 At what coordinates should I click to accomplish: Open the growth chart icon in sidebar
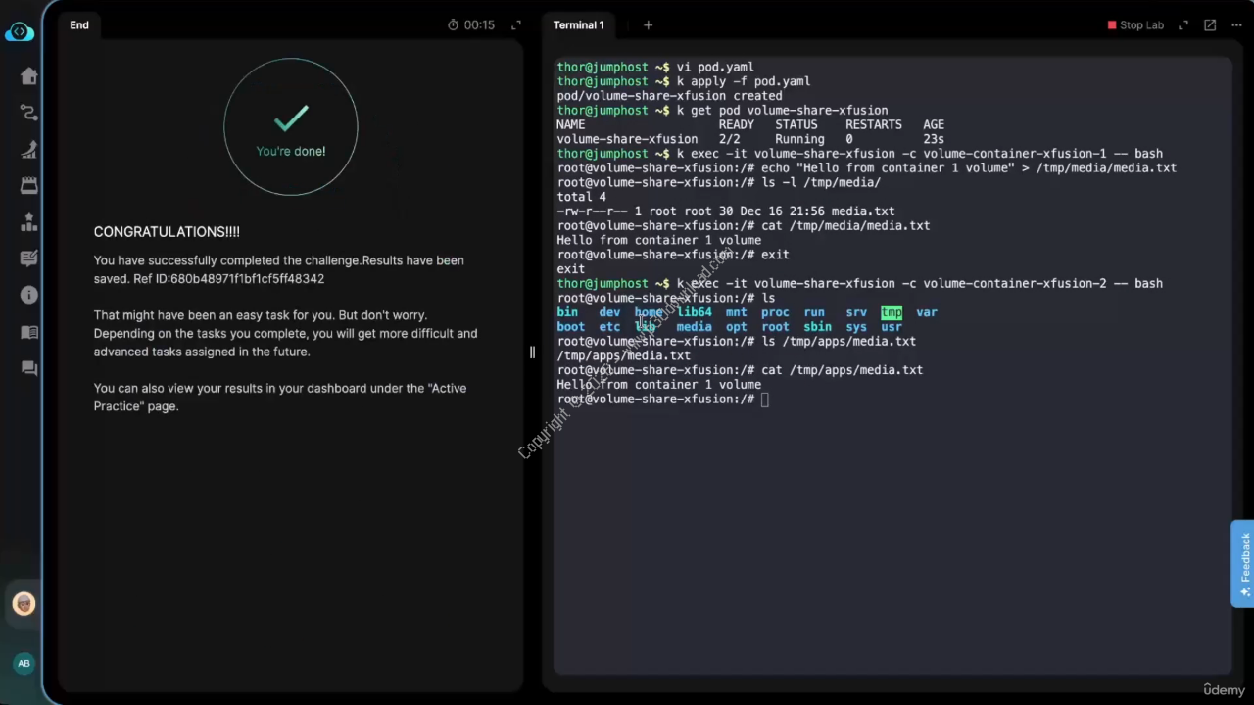tap(28, 149)
